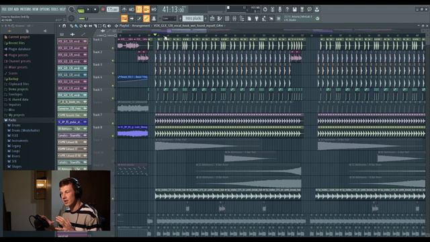
Task: Select the playlist Slip tool
Action: [x=90, y=26]
